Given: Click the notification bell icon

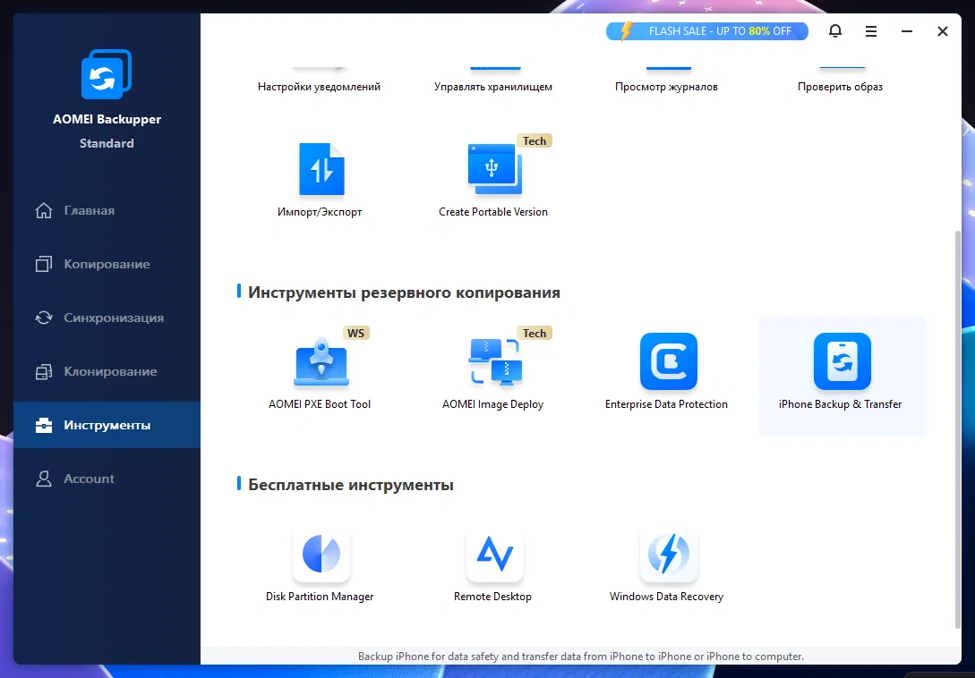Looking at the screenshot, I should pos(835,31).
